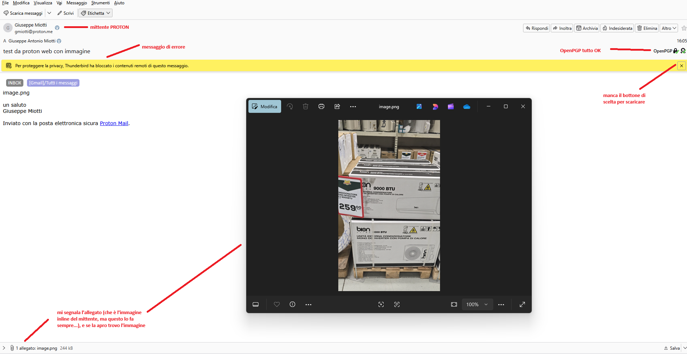The height and width of the screenshot is (354, 687).
Task: Minimize the photo viewer window
Action: point(489,106)
